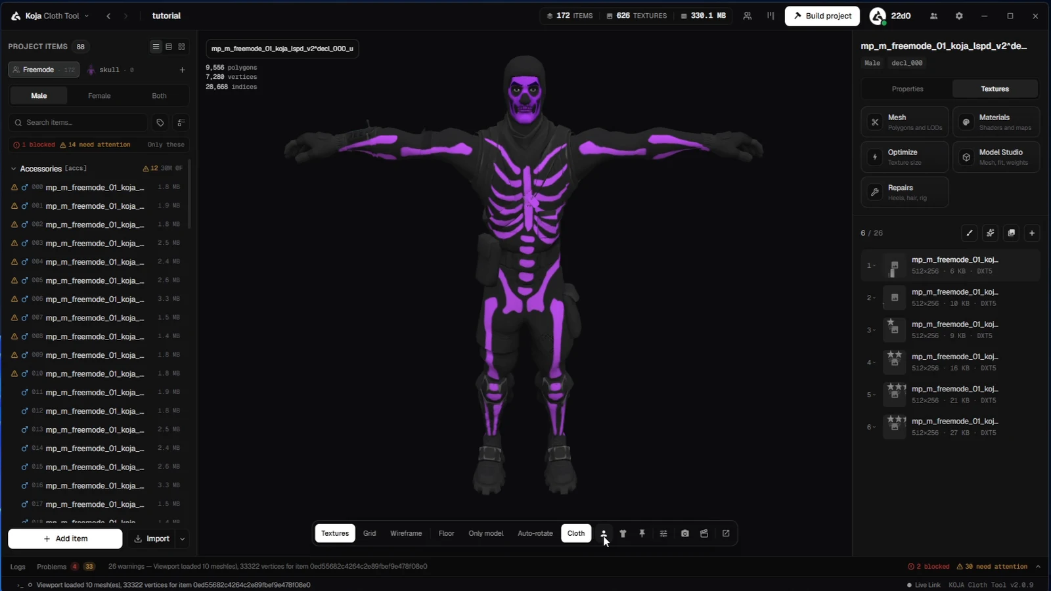Click the image stack icon above texture list
Screen dimensions: 1051x591
pyautogui.click(x=1012, y=233)
